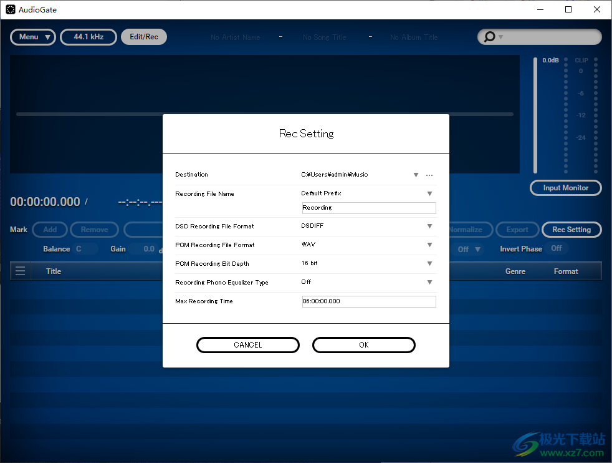The image size is (612, 463).
Task: Confirm the settings with OK
Action: point(363,345)
